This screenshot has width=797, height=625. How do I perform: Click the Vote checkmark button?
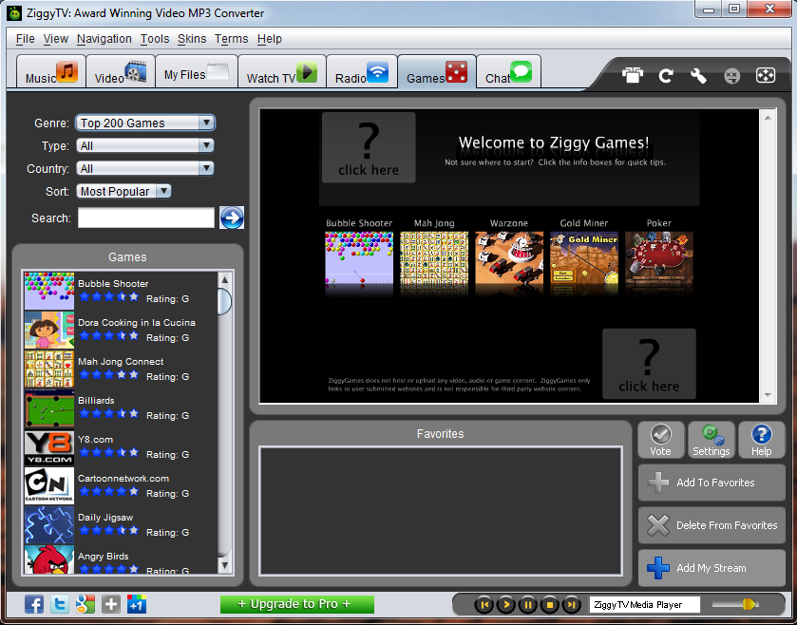[661, 440]
